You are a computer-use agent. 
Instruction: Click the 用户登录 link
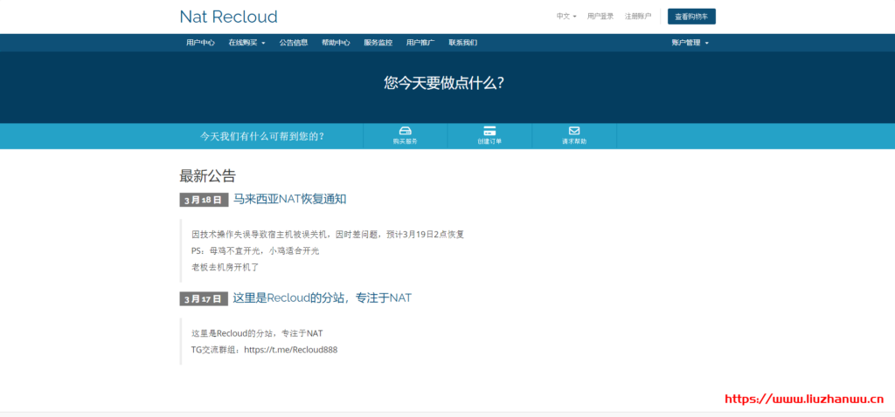click(600, 16)
